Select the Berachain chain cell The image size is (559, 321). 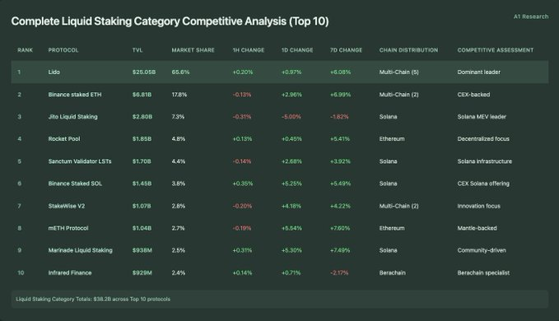pos(392,273)
